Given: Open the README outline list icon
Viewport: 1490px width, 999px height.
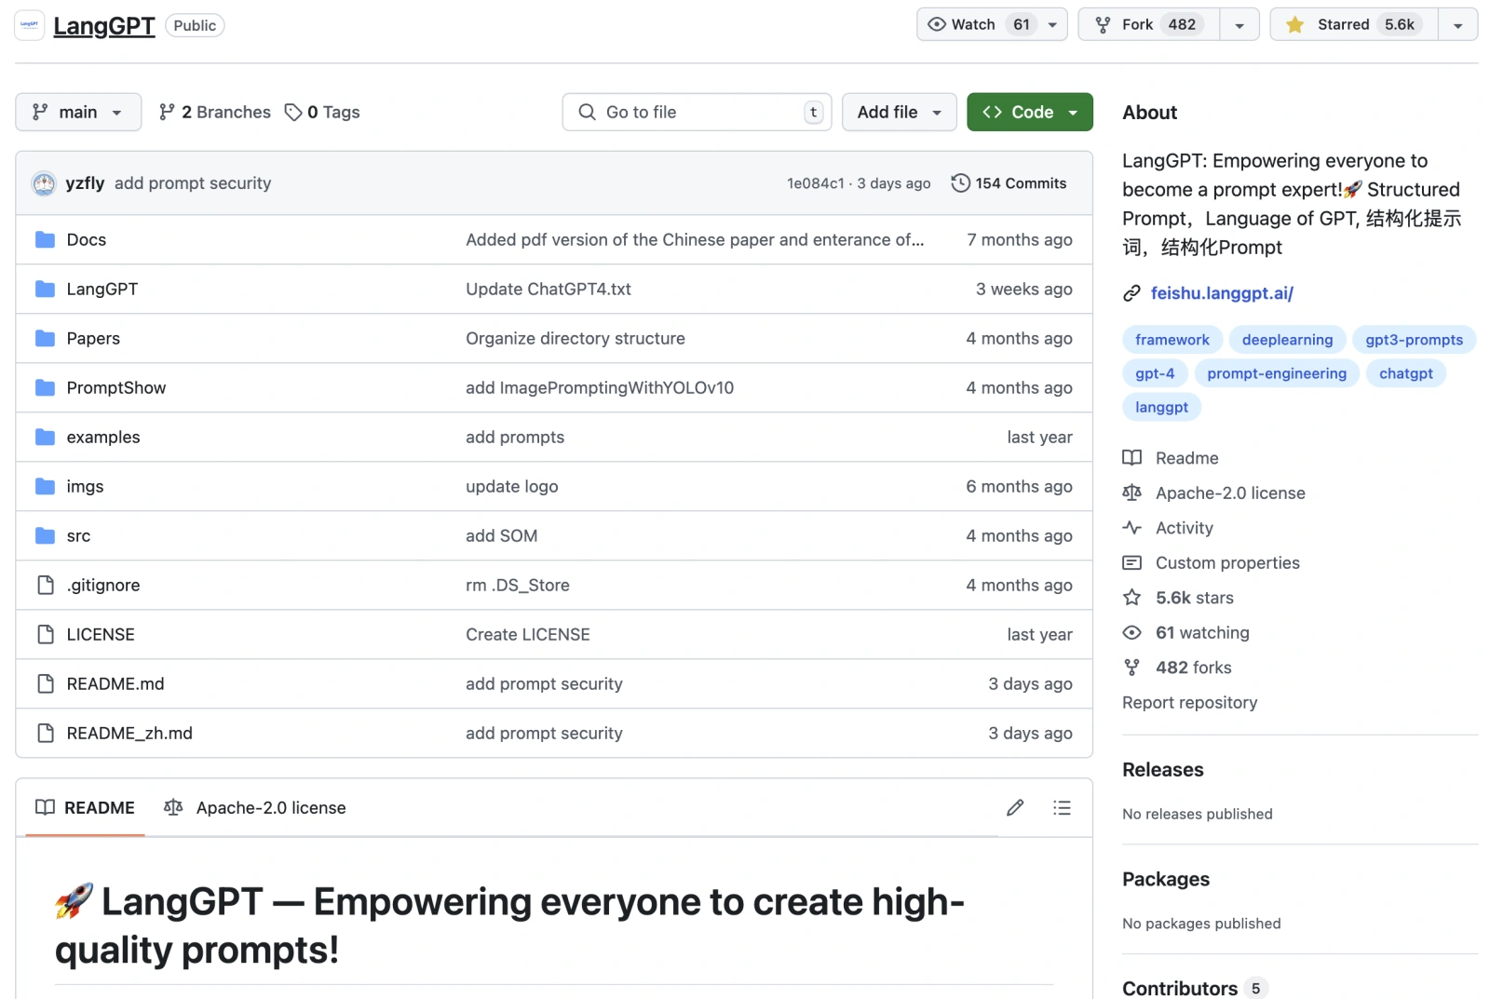Looking at the screenshot, I should point(1062,808).
